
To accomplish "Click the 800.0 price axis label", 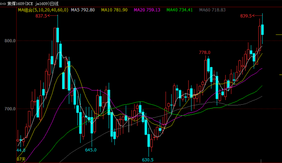I will (10, 41).
